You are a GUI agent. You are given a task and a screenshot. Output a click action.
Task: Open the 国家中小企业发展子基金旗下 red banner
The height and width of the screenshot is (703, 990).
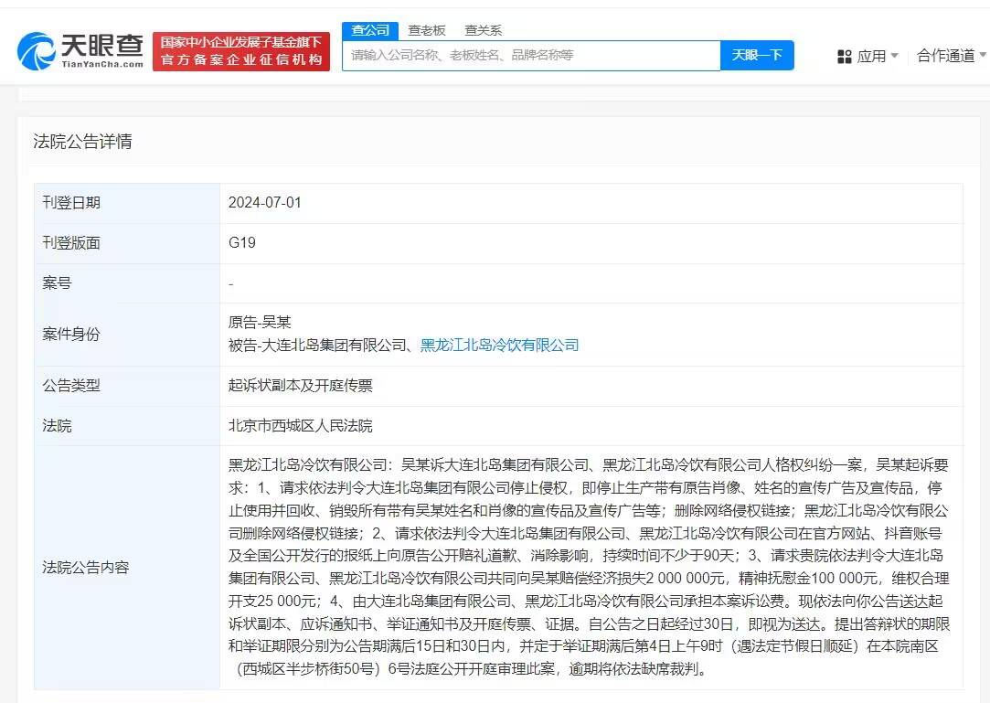[x=241, y=51]
